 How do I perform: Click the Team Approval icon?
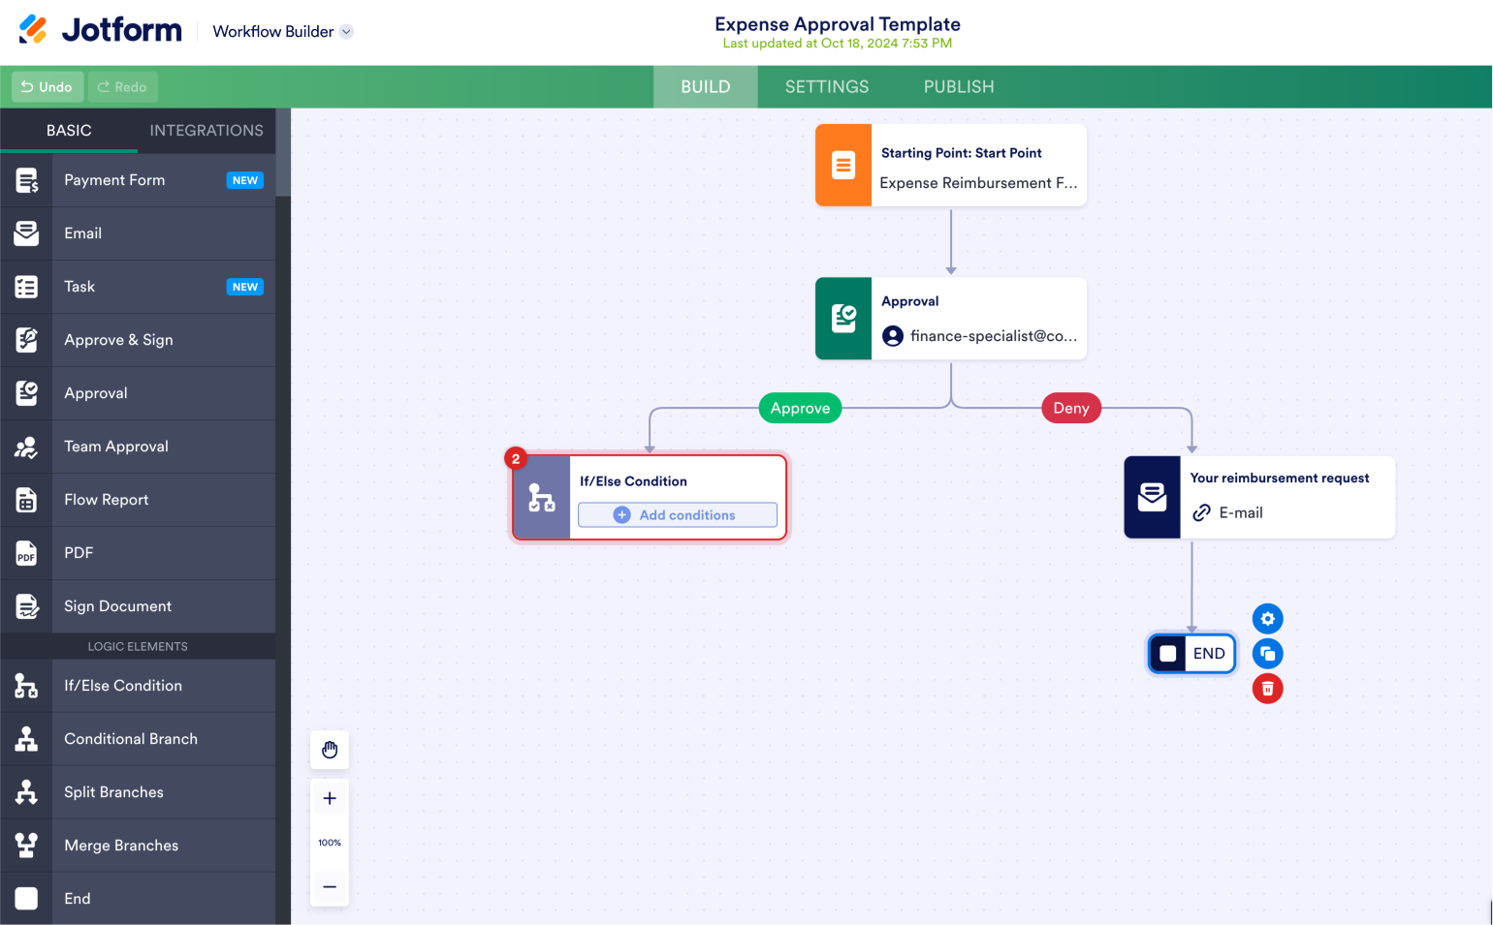click(x=26, y=447)
